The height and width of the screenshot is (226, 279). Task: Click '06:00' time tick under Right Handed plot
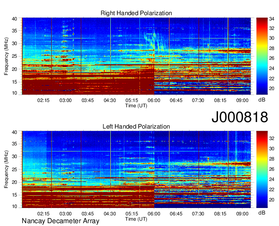pyautogui.click(x=154, y=100)
